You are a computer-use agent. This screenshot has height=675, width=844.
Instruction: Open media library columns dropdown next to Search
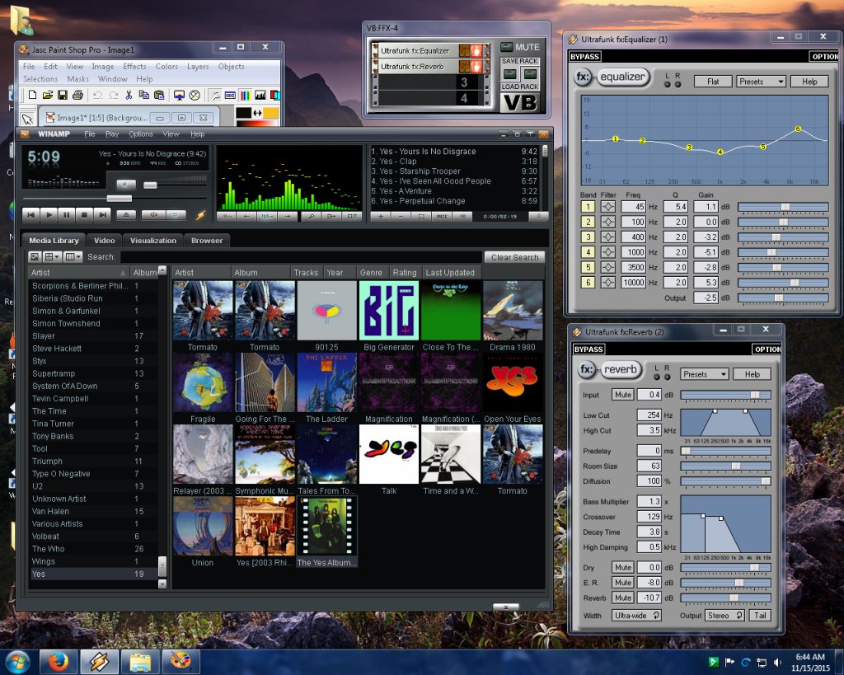coord(73,257)
